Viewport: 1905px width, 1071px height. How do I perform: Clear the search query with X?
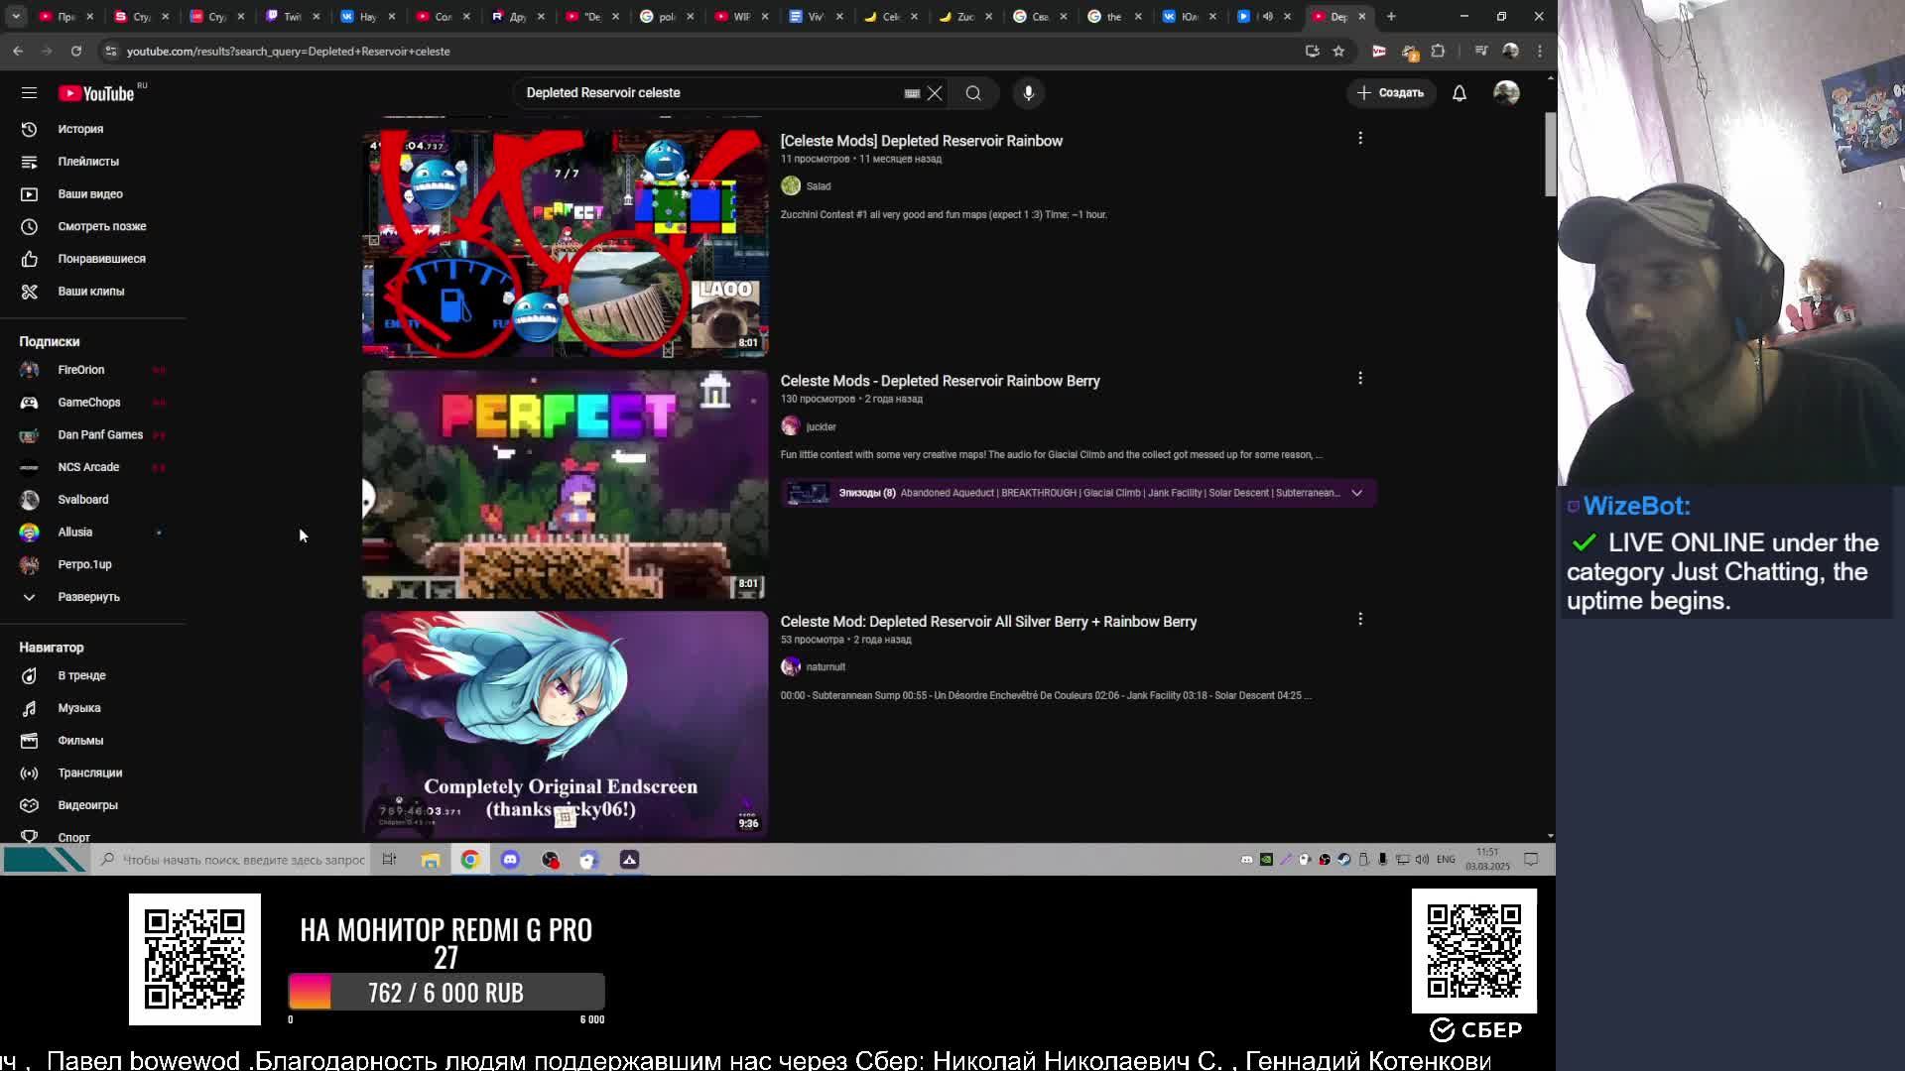point(935,92)
